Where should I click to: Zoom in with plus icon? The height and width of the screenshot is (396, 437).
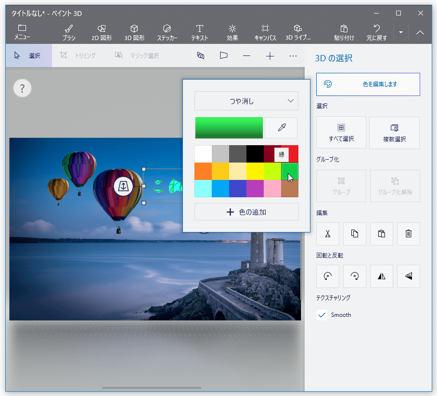tap(270, 56)
